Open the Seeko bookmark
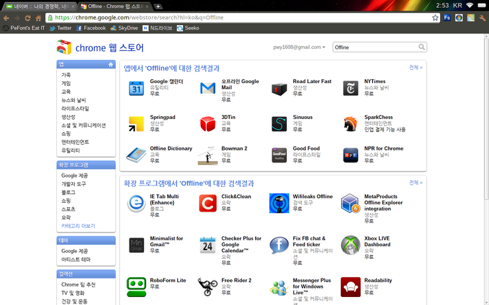The height and width of the screenshot is (305, 489). pyautogui.click(x=188, y=28)
